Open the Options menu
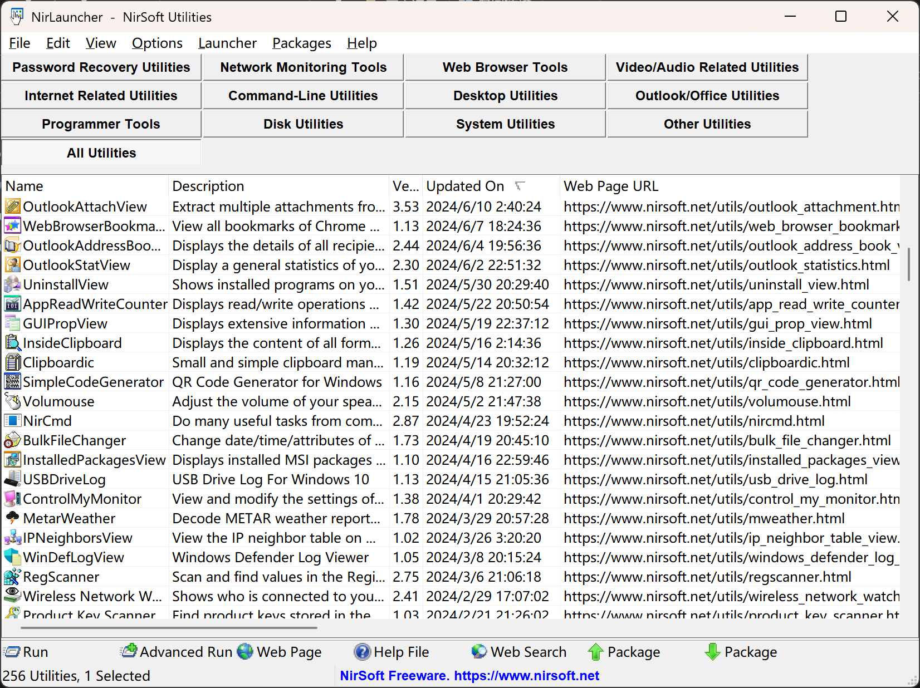Image resolution: width=920 pixels, height=688 pixels. tap(157, 43)
